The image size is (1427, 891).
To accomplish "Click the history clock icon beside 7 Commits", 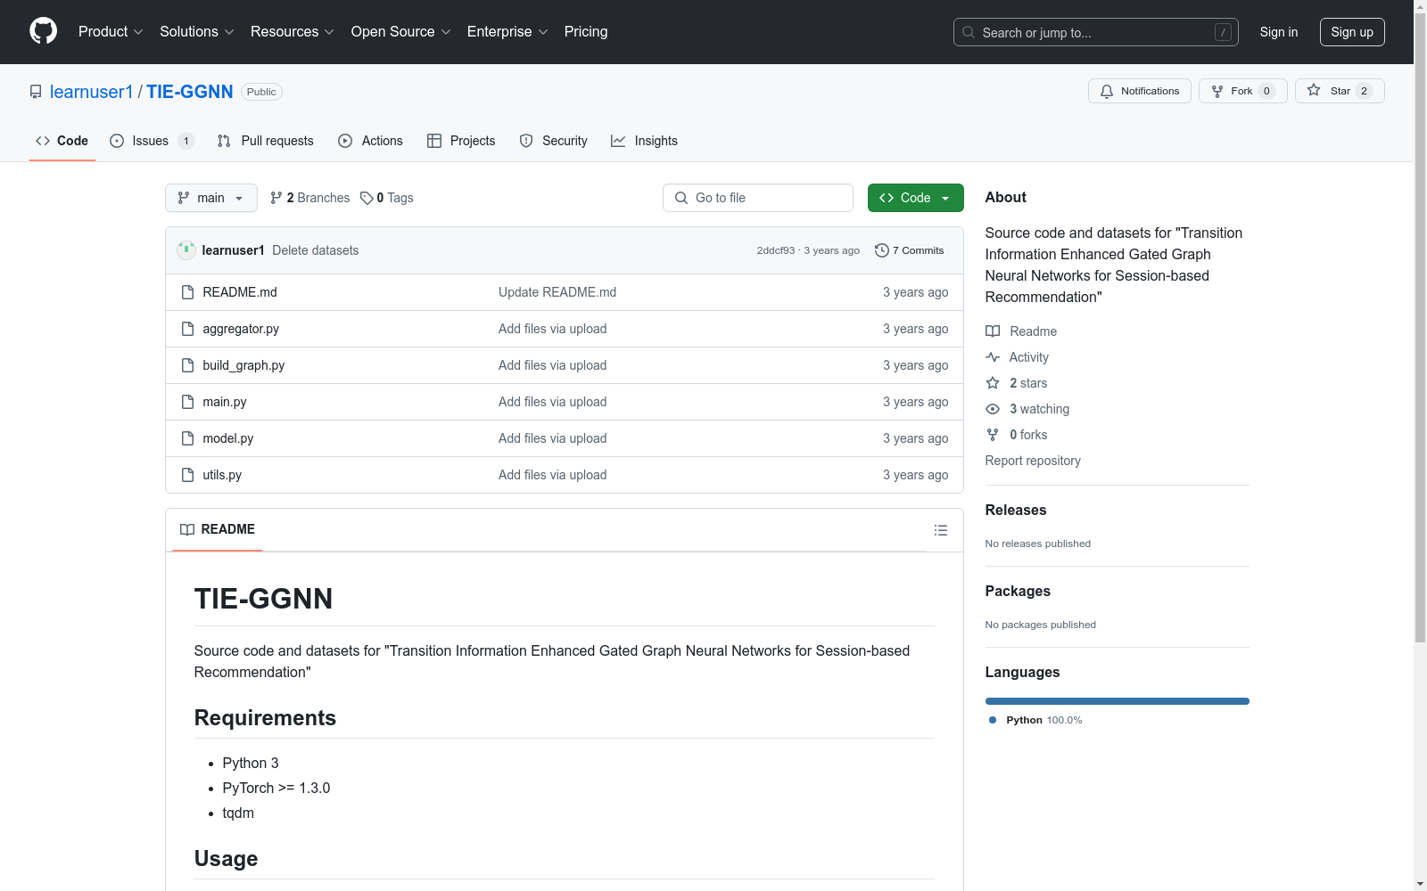I will (882, 250).
